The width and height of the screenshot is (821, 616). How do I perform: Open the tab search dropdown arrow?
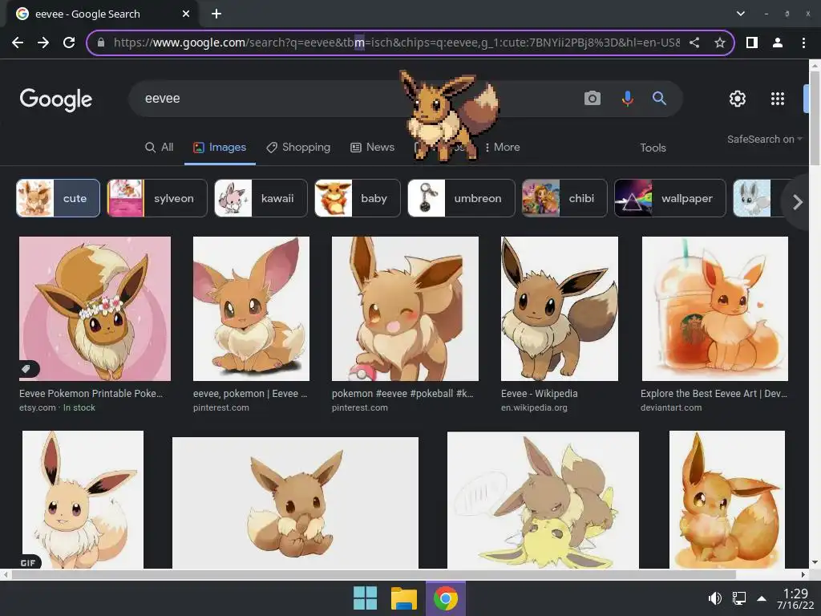[740, 14]
